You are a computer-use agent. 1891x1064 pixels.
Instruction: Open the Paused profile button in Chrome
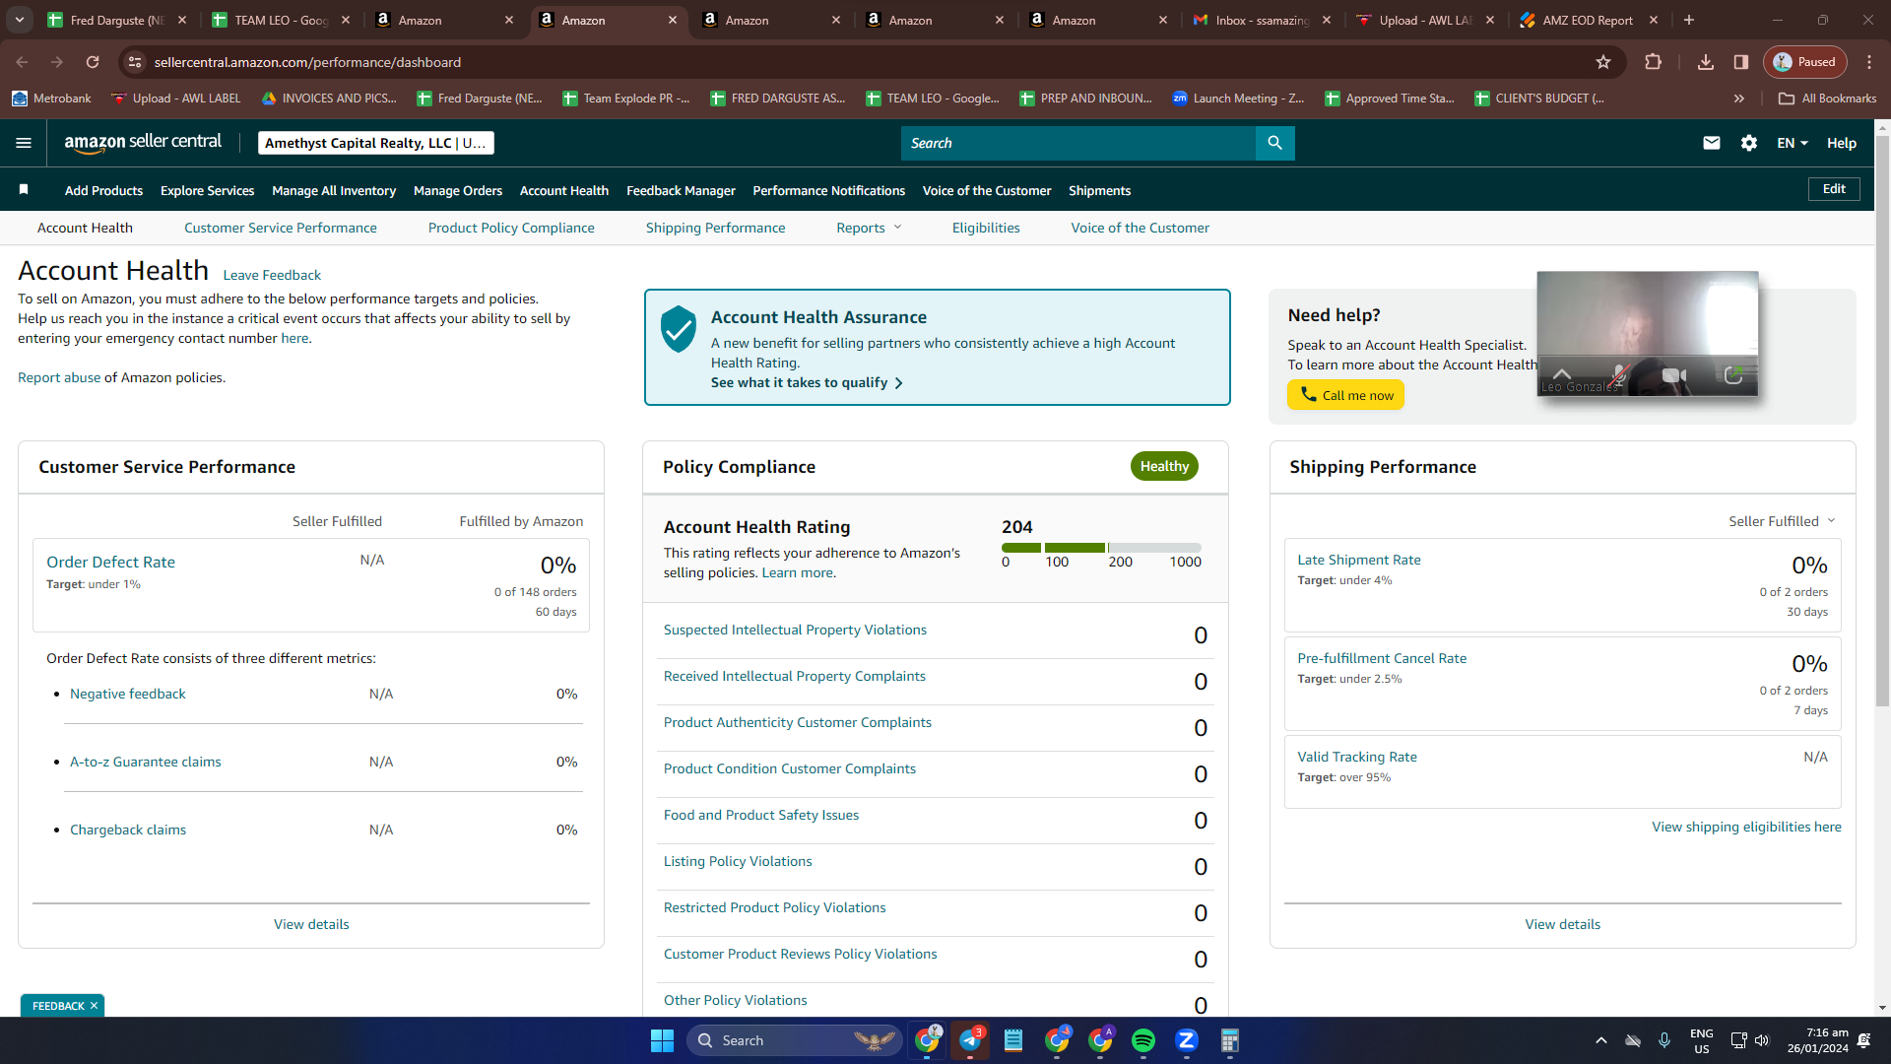(1805, 62)
